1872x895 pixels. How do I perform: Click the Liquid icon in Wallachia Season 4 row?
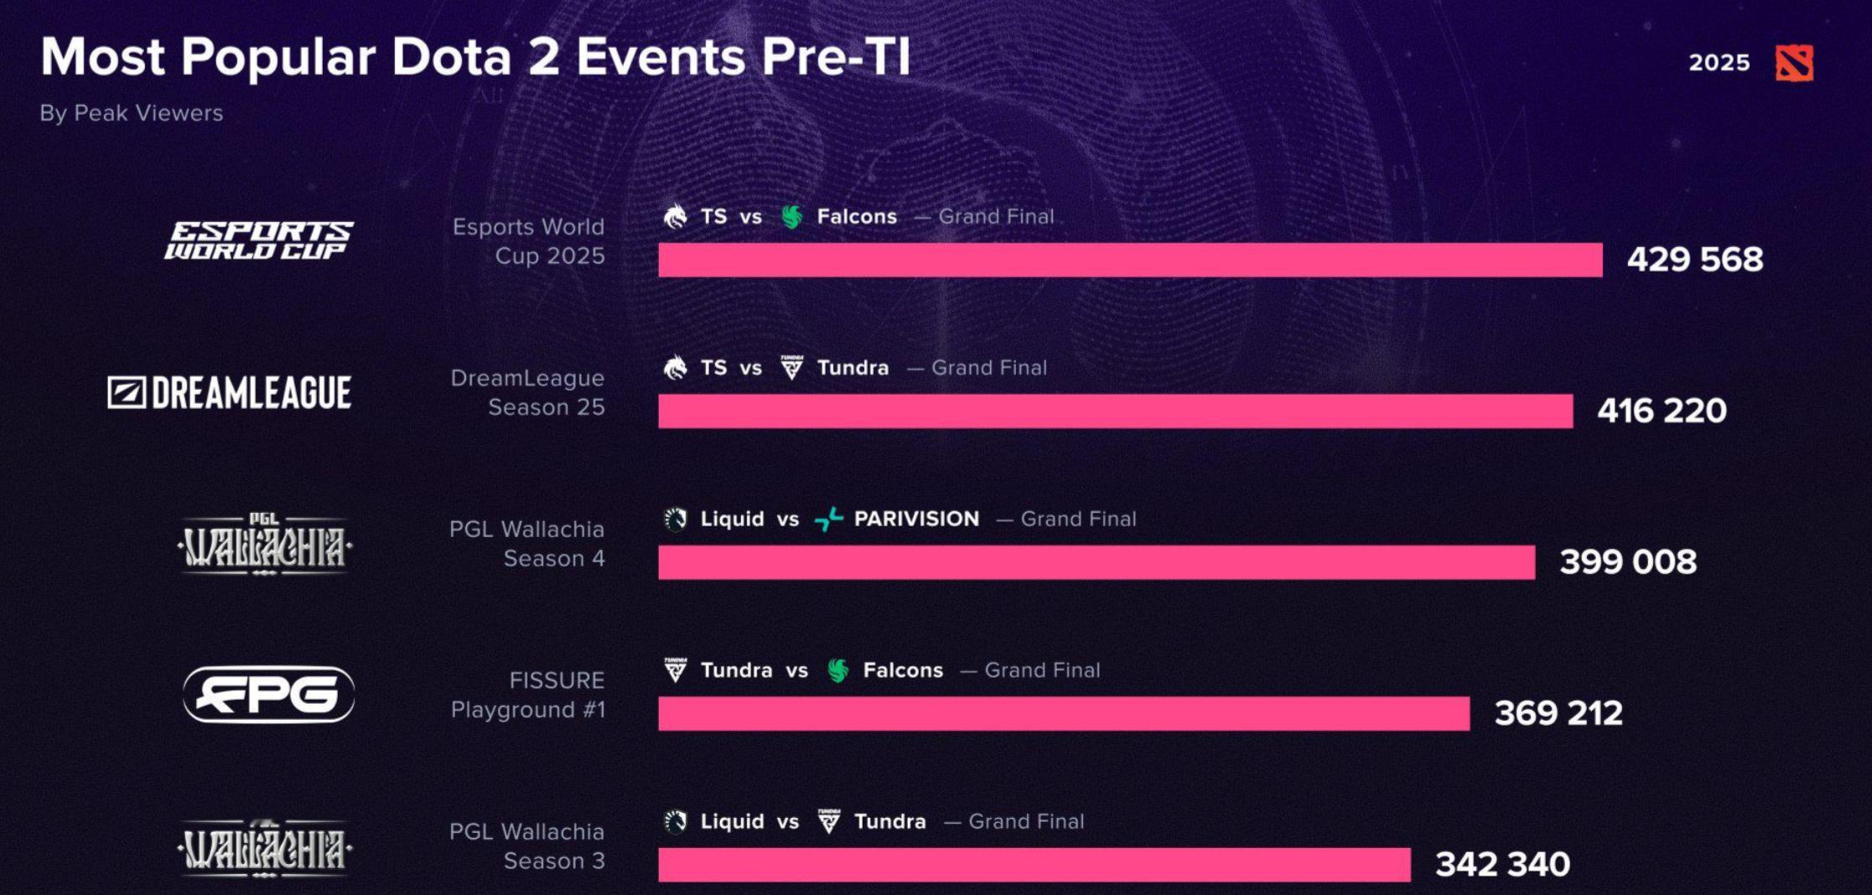tap(675, 519)
